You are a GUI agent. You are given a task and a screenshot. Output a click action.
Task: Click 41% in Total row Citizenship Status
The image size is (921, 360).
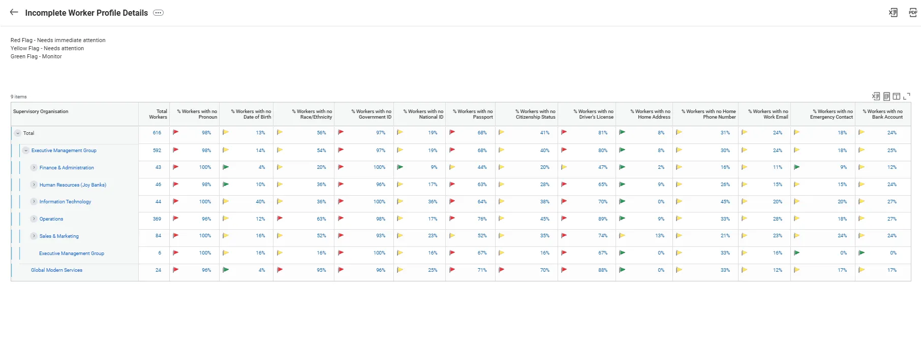coord(545,133)
